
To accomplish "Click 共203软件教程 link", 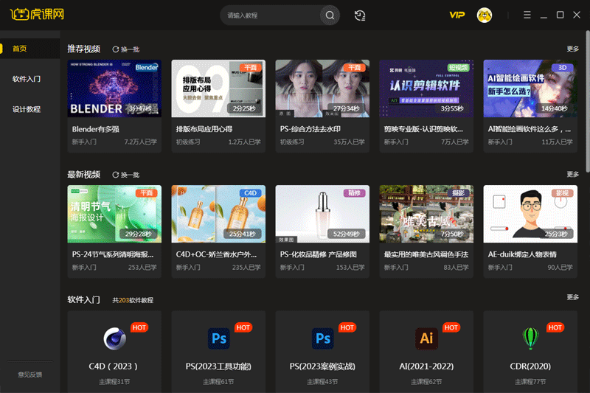I will tap(133, 300).
